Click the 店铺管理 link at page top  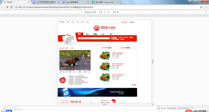pyautogui.click(x=132, y=22)
